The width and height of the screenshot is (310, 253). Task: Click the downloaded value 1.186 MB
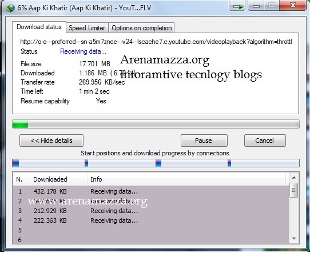tap(93, 73)
